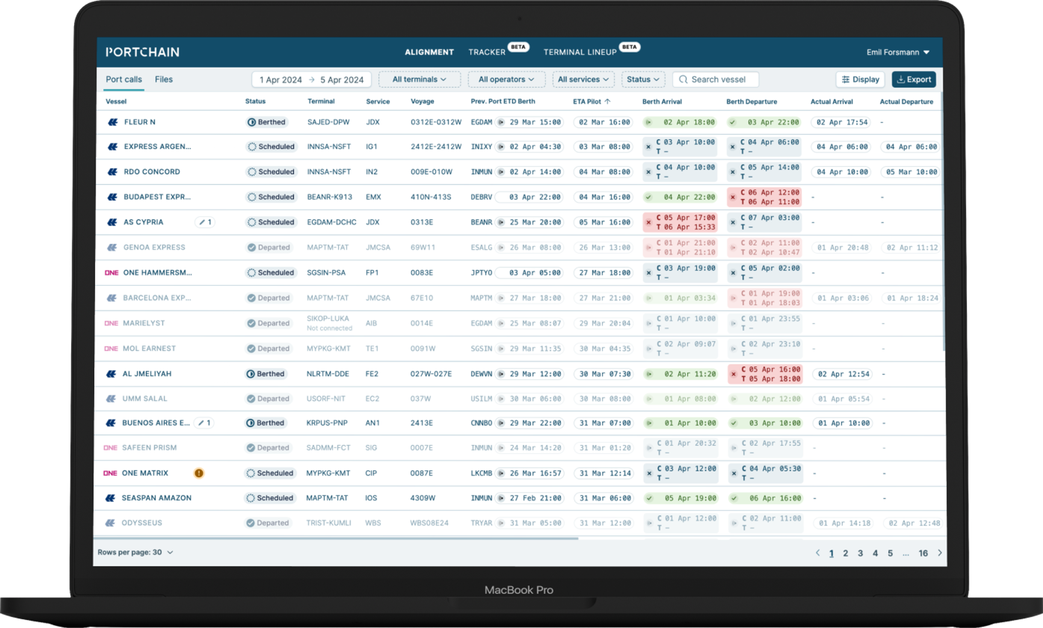The height and width of the screenshot is (628, 1043).
Task: Click the ONE carrier logo beside ONE HAMMERSMITH
Action: (111, 273)
